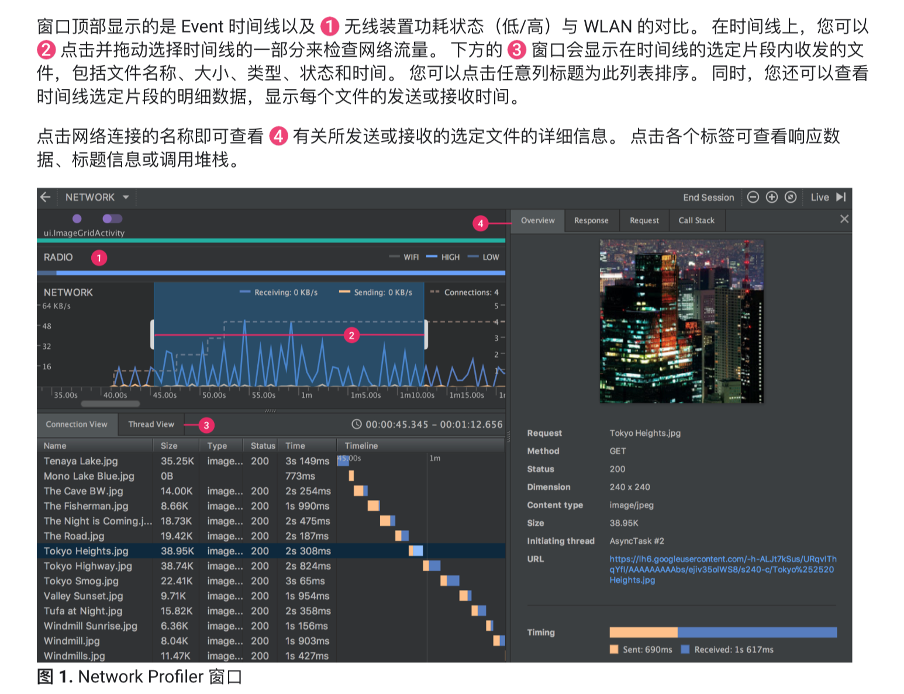
Task: Sort the table by Time column
Action: pos(307,446)
